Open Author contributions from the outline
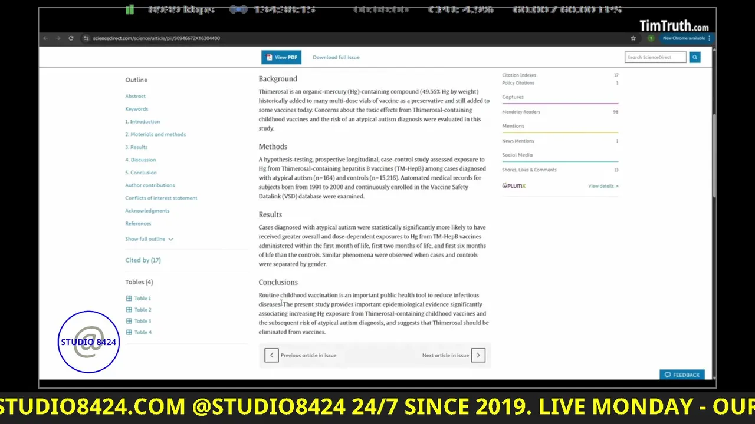755x424 pixels. [150, 185]
